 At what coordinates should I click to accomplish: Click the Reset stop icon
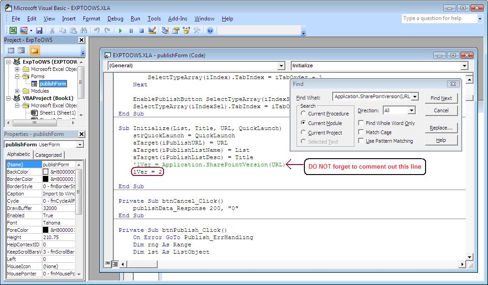[141, 30]
